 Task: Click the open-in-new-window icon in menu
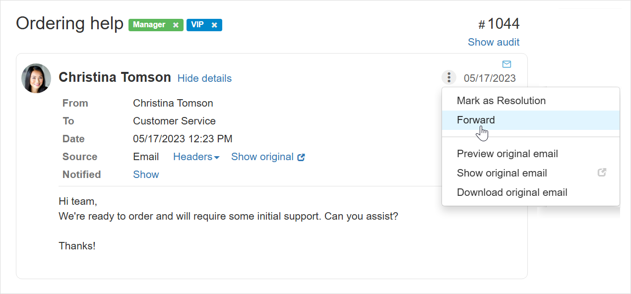pos(602,173)
